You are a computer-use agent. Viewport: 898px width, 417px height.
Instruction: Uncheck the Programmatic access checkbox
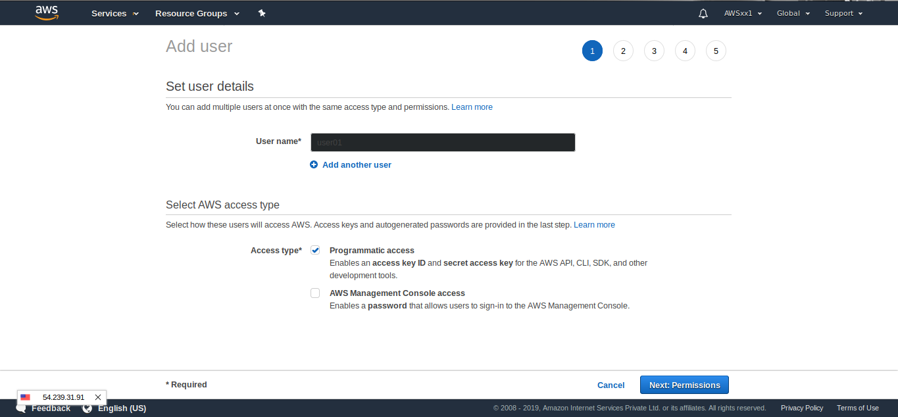(x=315, y=250)
